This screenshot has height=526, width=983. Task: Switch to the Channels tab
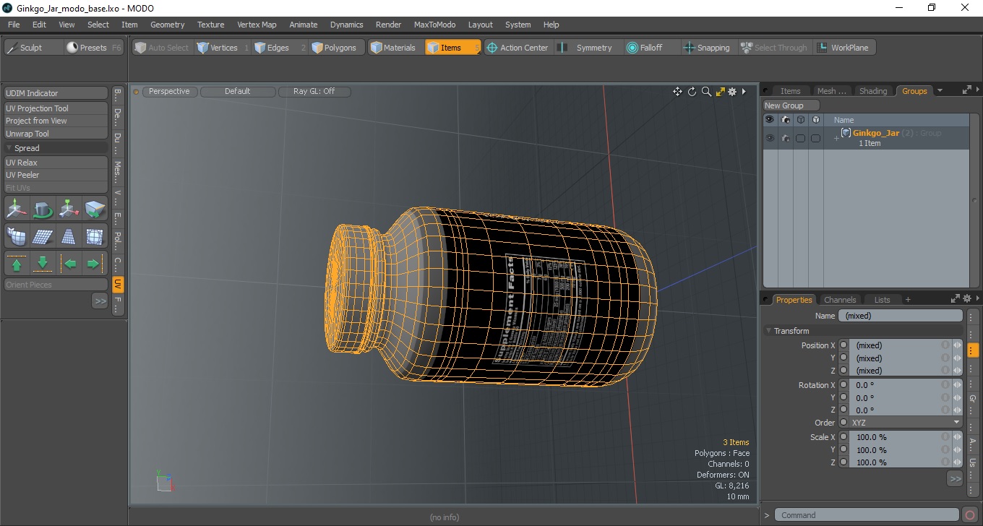pyautogui.click(x=840, y=300)
